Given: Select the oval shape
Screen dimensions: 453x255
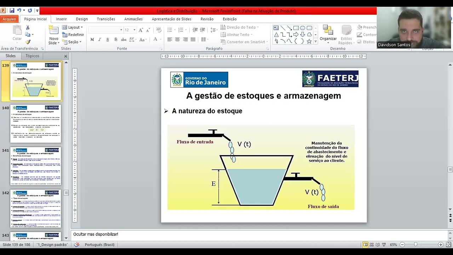Looking at the screenshot, I should coord(303,28).
